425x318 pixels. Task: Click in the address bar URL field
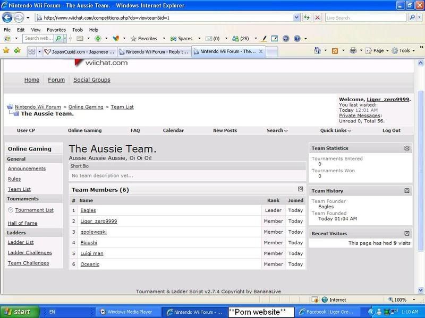click(x=164, y=17)
